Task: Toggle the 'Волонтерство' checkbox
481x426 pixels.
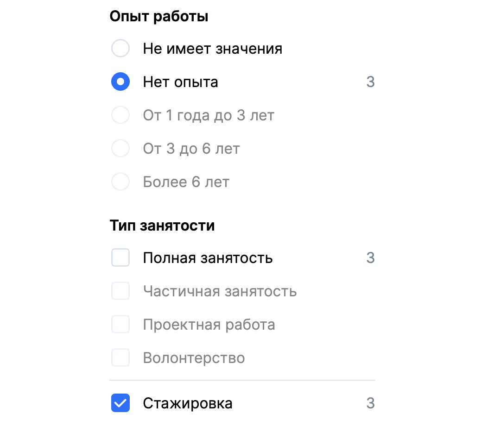Action: (120, 358)
